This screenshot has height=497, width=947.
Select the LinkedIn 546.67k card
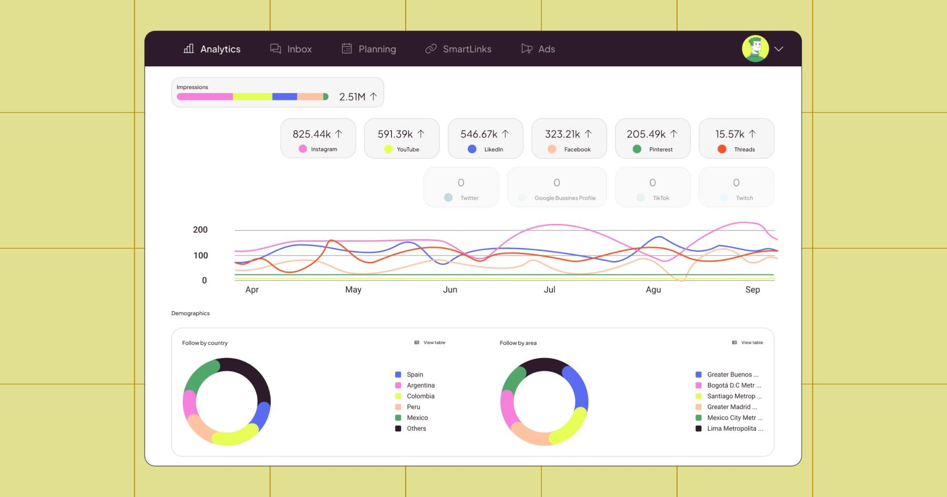point(486,138)
